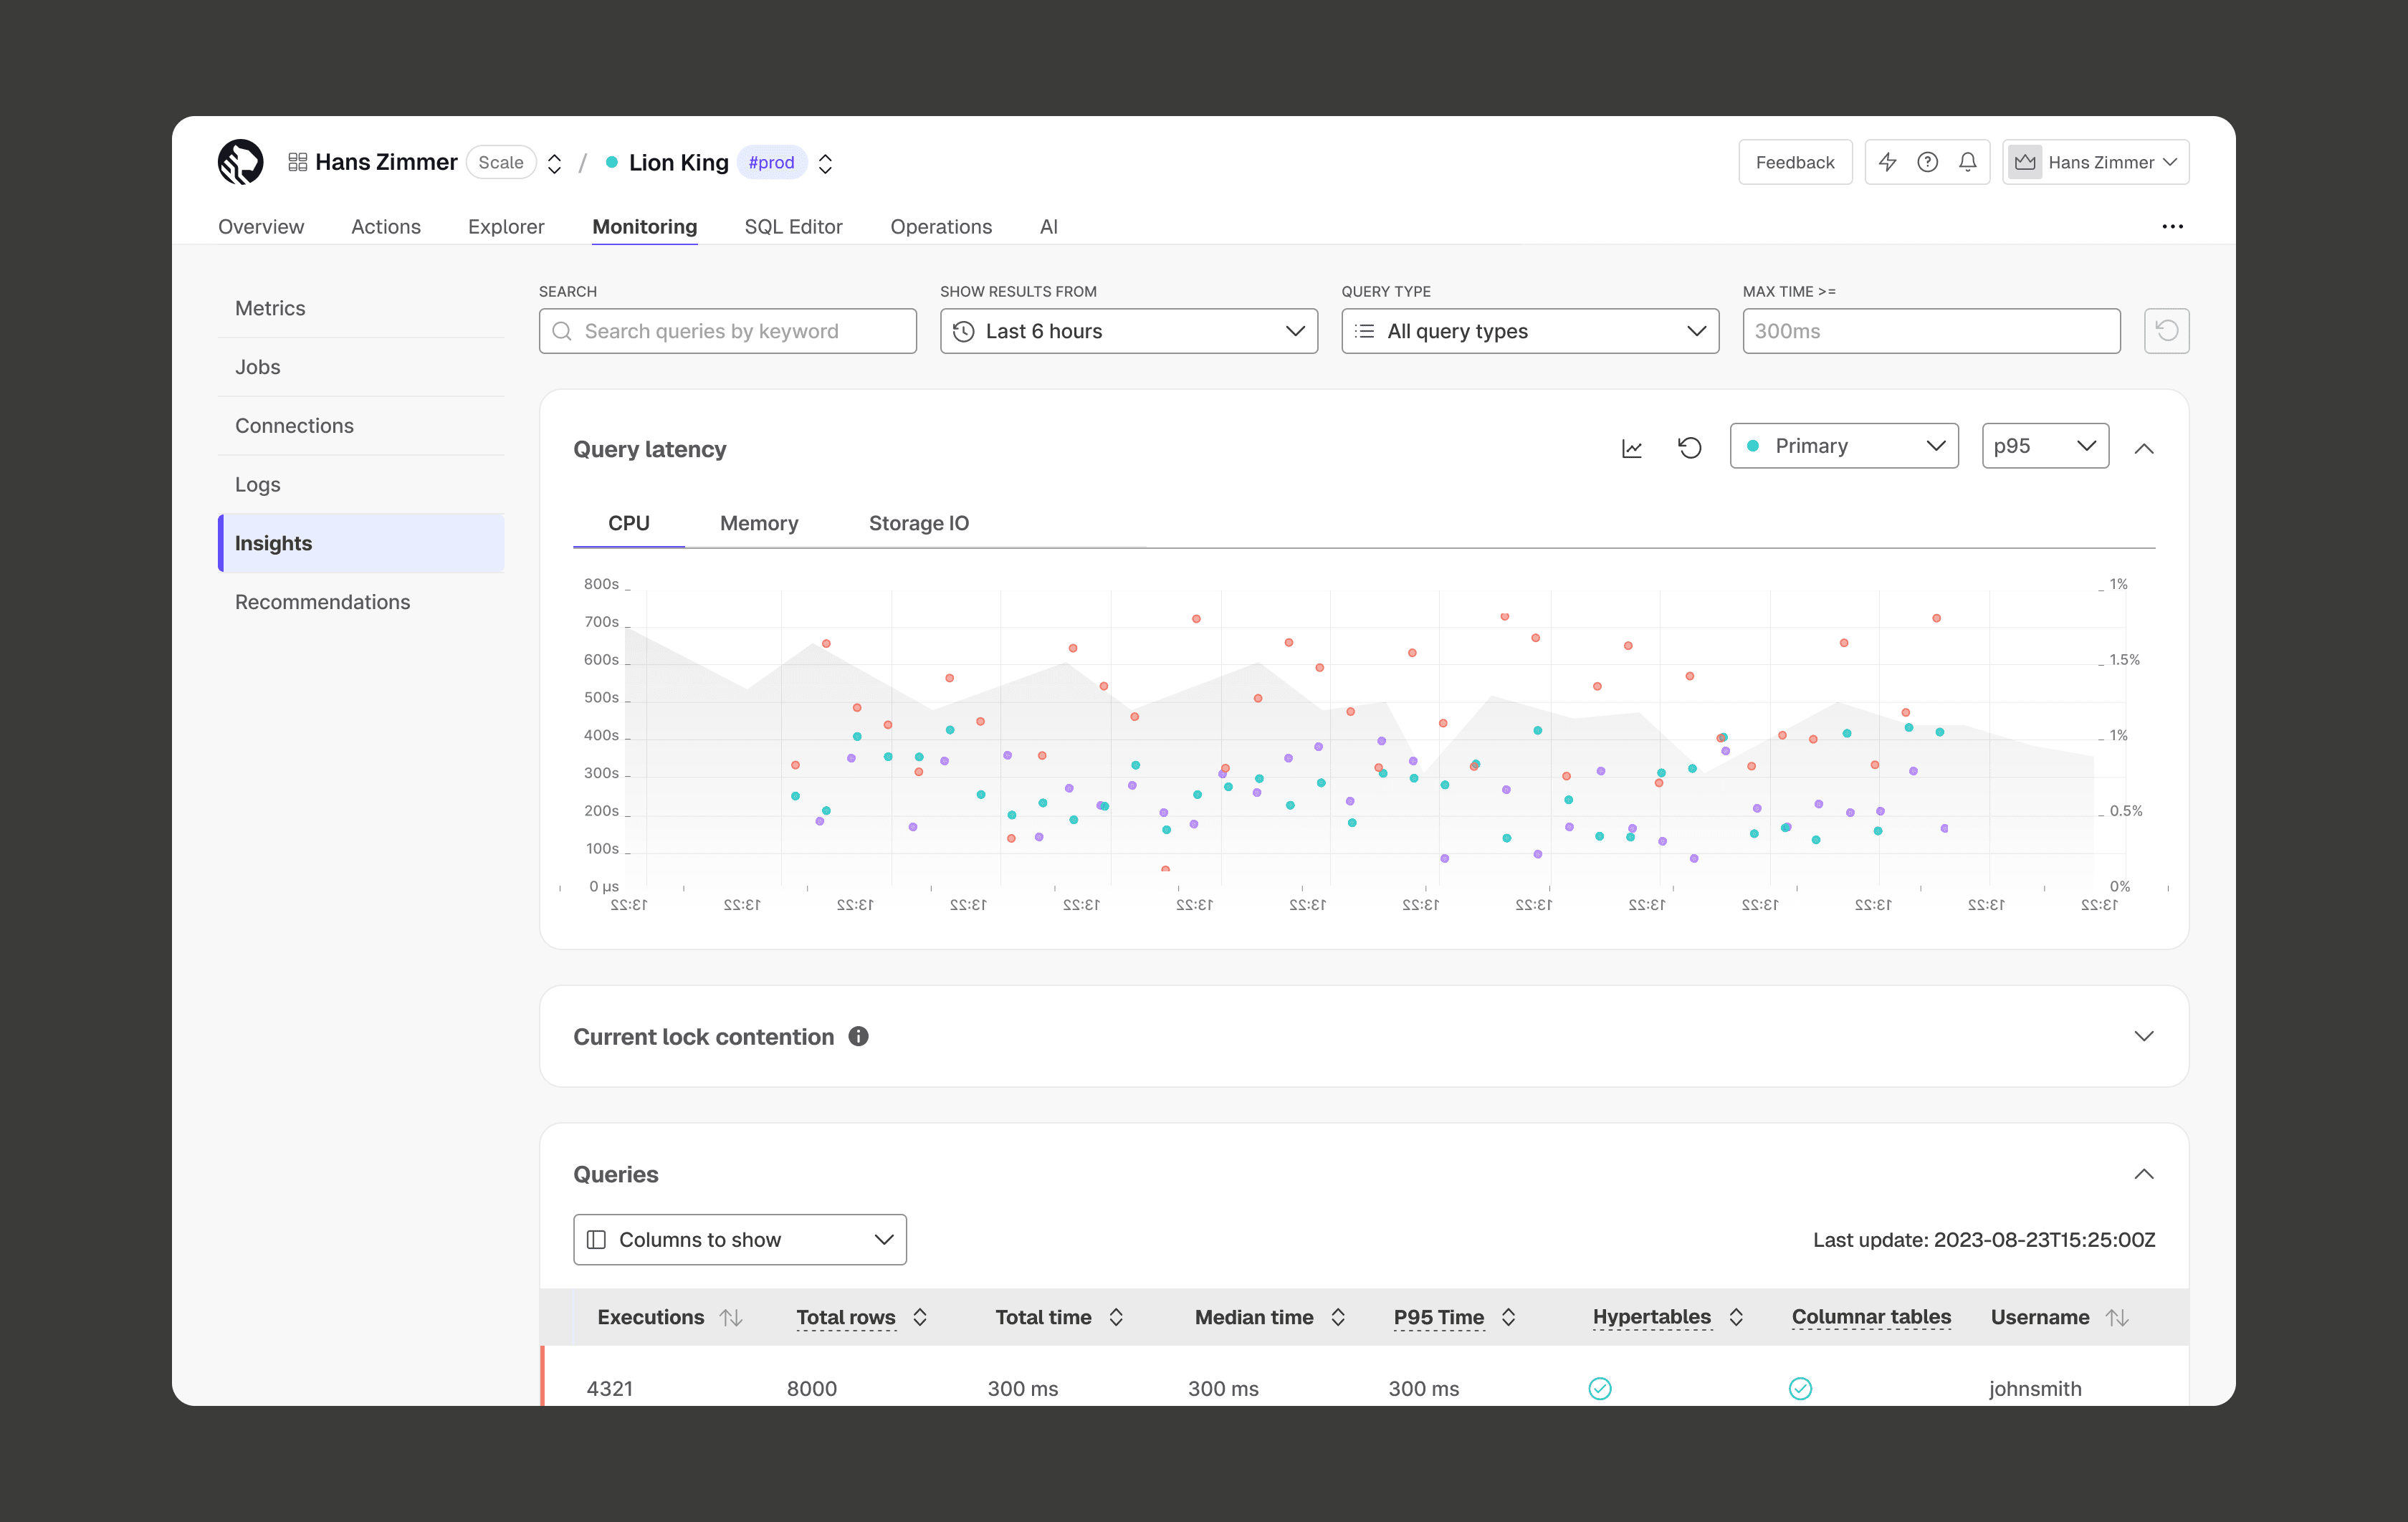Open the Hans Zimmer account menu
Image resolution: width=2408 pixels, height=1522 pixels.
click(x=2095, y=162)
